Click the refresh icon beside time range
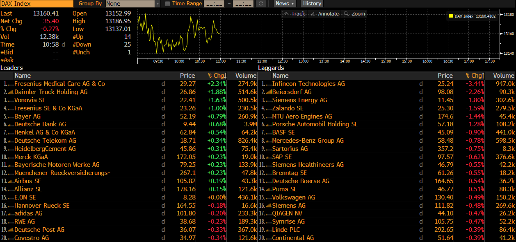The image size is (516, 242). tap(260, 4)
